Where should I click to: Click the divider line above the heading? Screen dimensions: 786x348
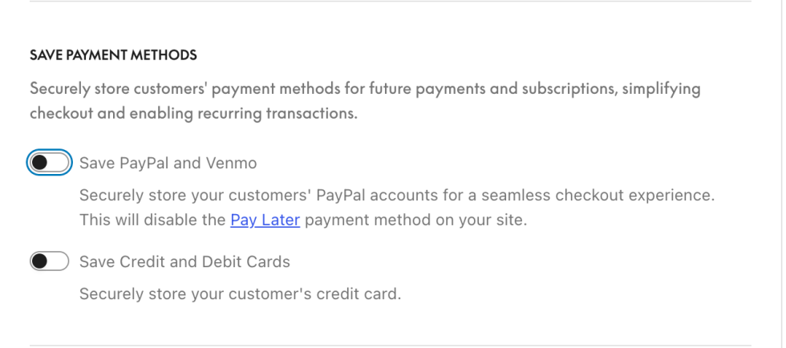(x=391, y=2)
